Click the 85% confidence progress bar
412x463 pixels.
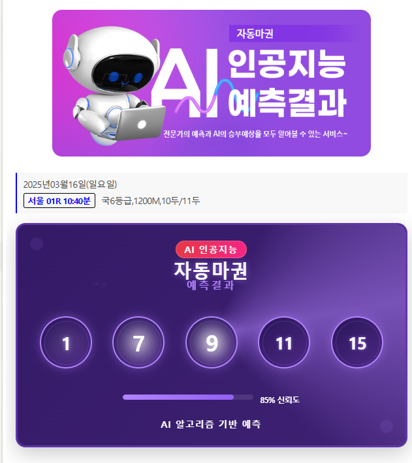click(x=188, y=397)
